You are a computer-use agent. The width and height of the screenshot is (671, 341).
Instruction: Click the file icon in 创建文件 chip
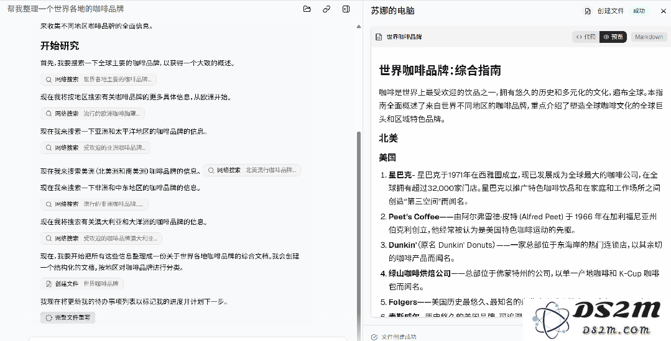click(49, 284)
